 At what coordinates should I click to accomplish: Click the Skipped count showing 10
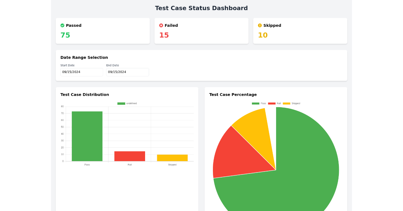click(262, 35)
